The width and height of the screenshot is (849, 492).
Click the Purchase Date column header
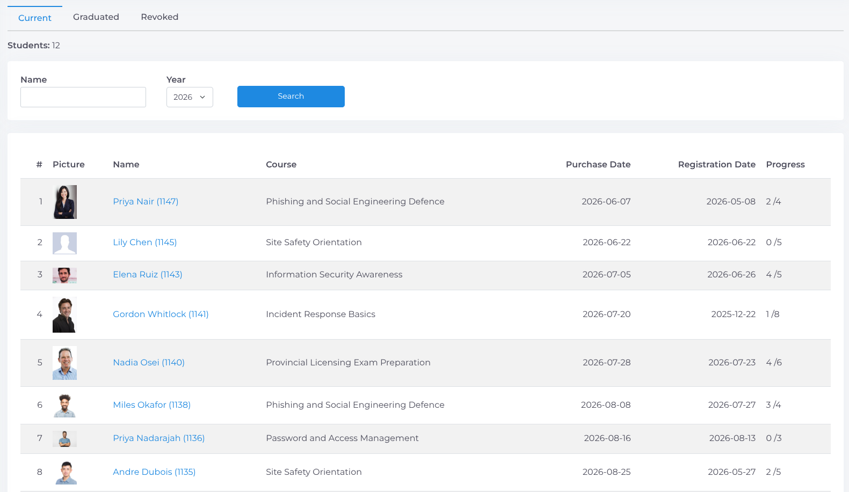(x=598, y=165)
